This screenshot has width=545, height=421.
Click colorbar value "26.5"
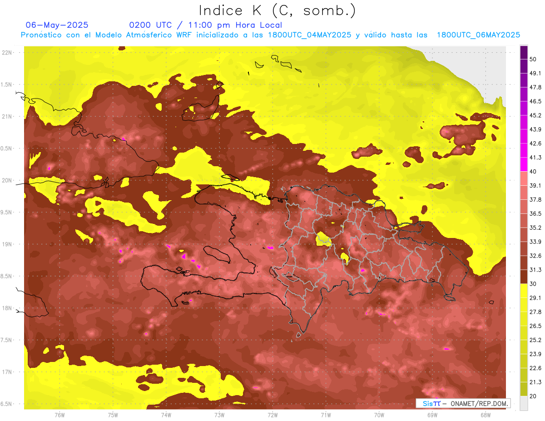(535, 326)
